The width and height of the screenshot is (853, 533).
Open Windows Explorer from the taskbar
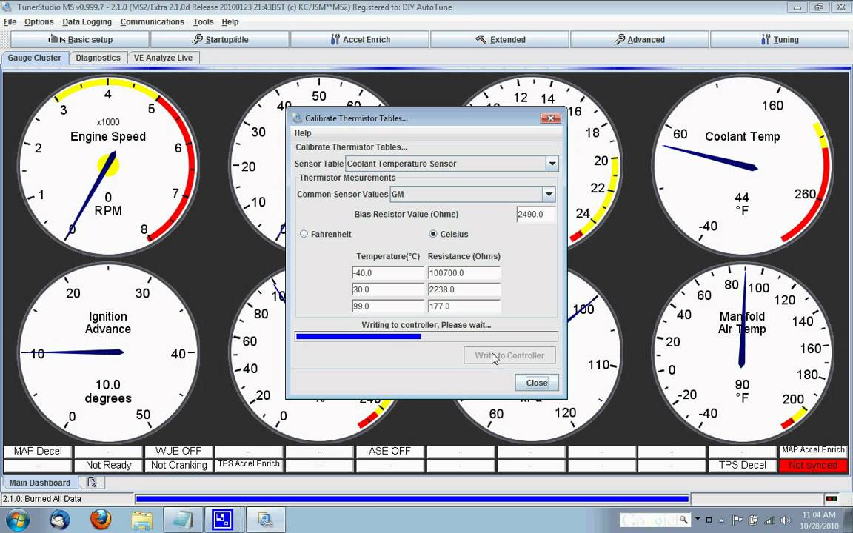click(142, 520)
